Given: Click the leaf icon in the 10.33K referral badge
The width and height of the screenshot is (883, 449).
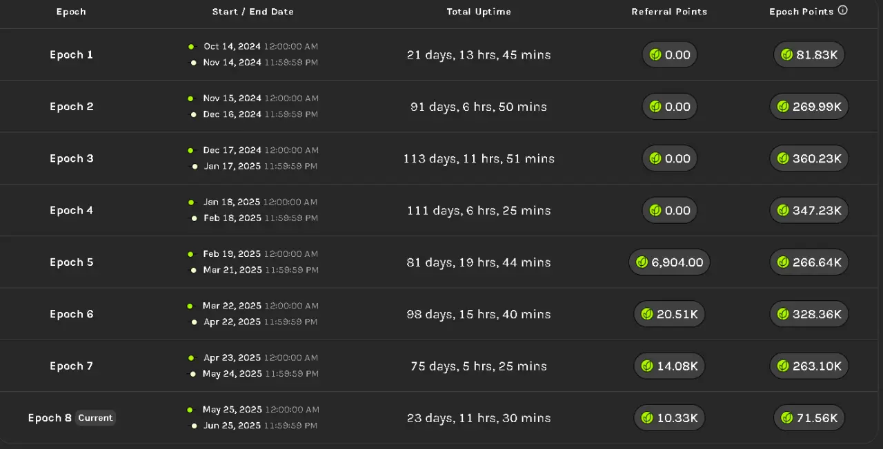Looking at the screenshot, I should click(x=647, y=418).
